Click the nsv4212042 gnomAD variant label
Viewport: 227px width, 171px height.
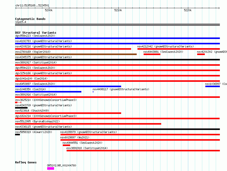[166, 46]
